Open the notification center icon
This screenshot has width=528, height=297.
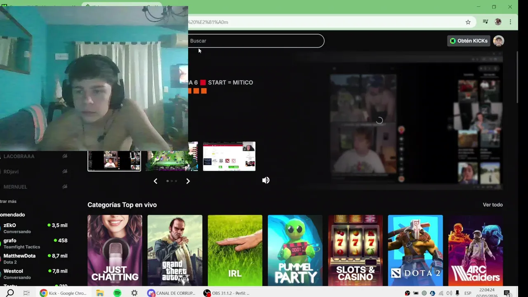coord(507,293)
